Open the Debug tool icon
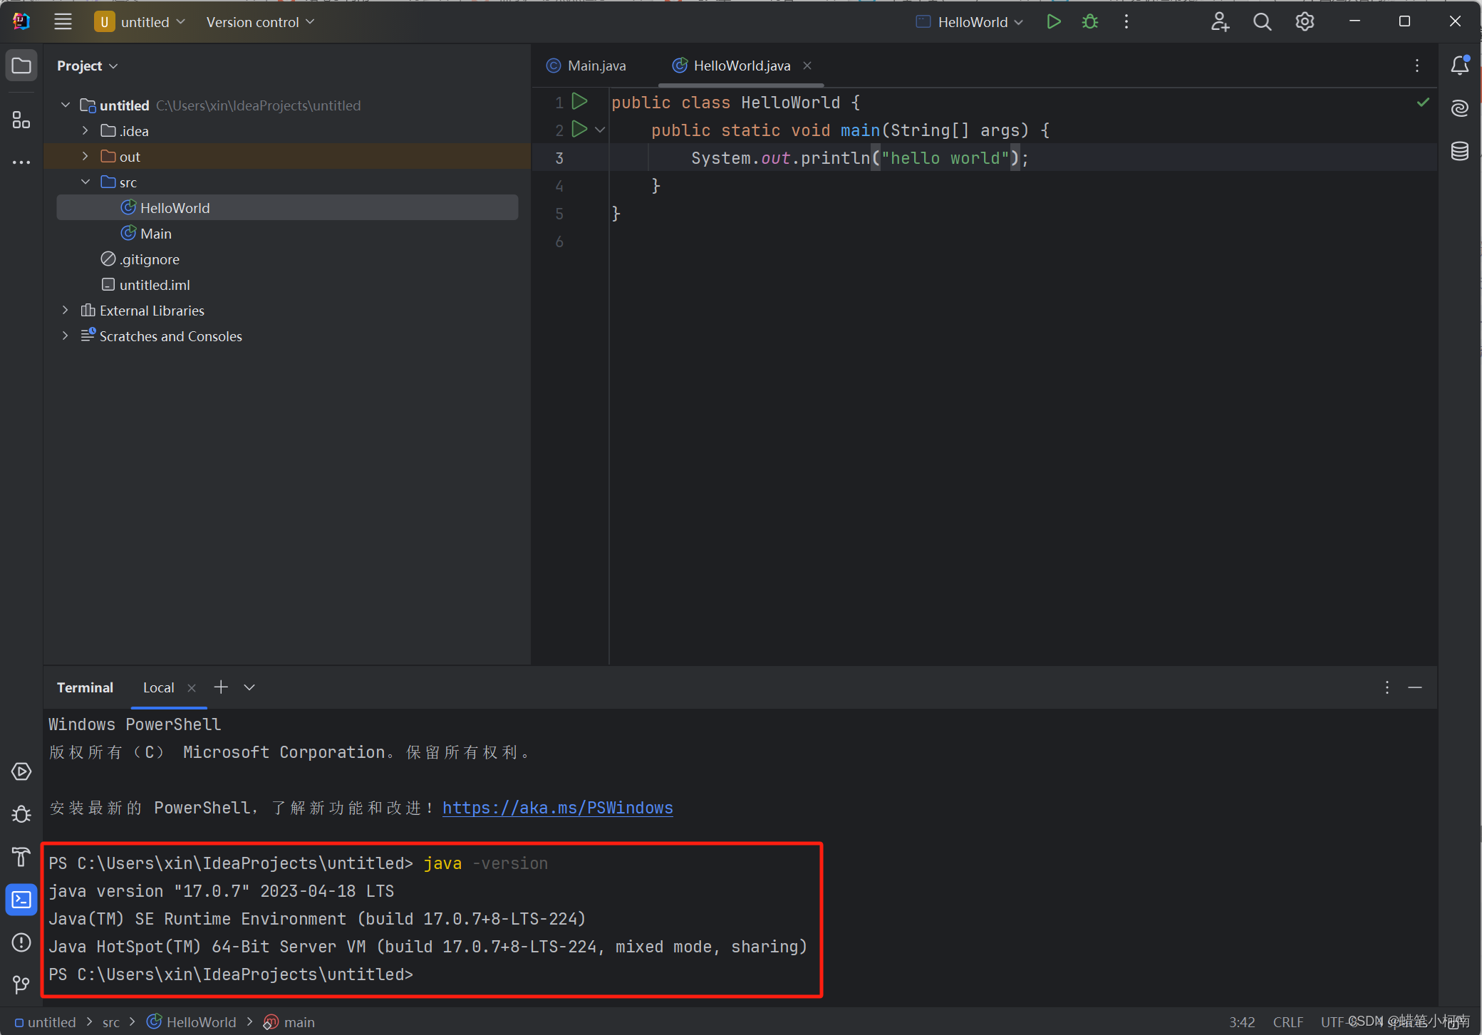The width and height of the screenshot is (1482, 1035). tap(1090, 21)
